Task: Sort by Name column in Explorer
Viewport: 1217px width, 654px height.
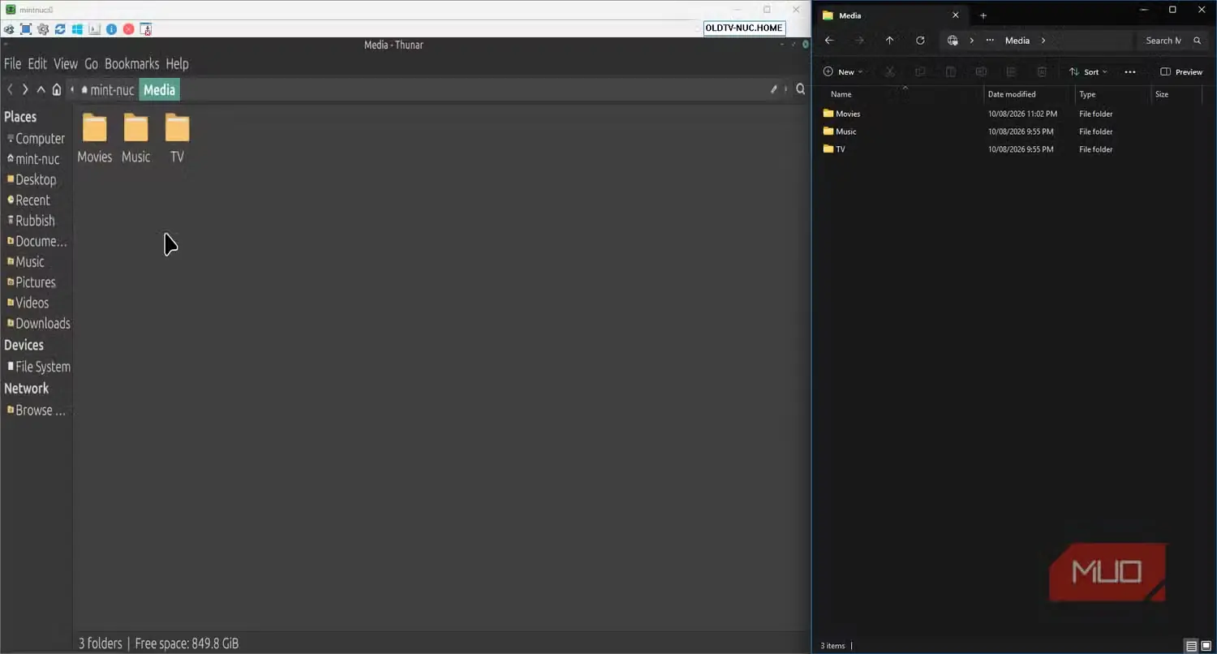Action: (841, 94)
